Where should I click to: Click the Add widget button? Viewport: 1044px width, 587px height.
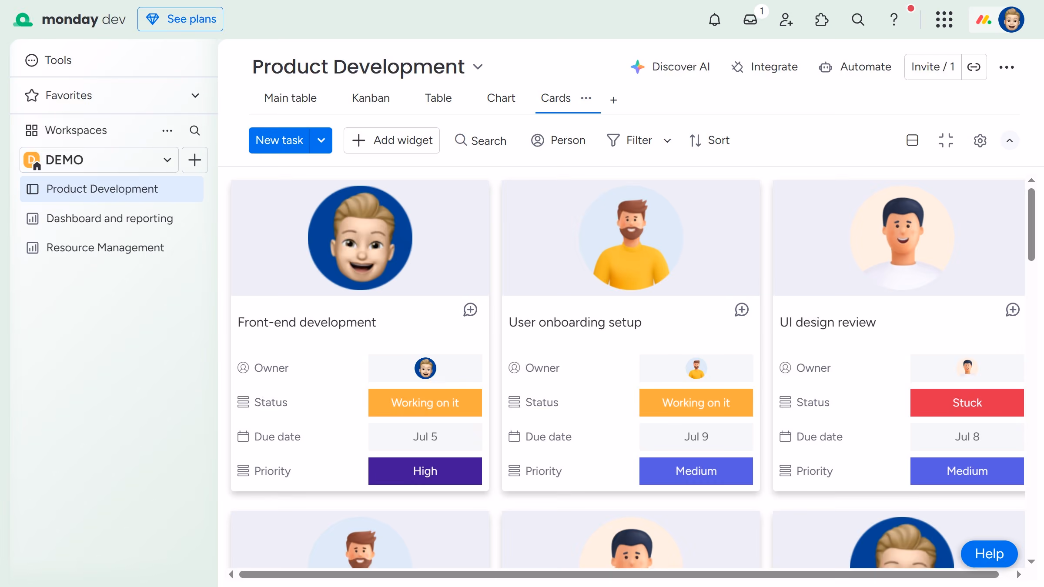(x=391, y=140)
